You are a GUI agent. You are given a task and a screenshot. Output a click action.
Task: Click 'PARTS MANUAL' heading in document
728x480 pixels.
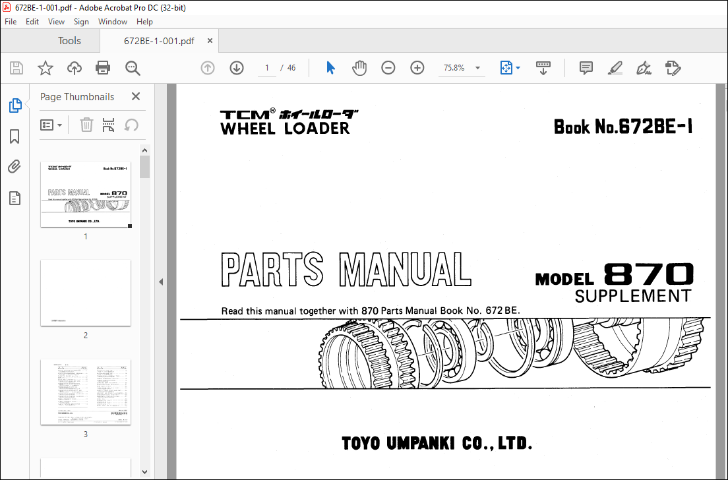pos(346,270)
